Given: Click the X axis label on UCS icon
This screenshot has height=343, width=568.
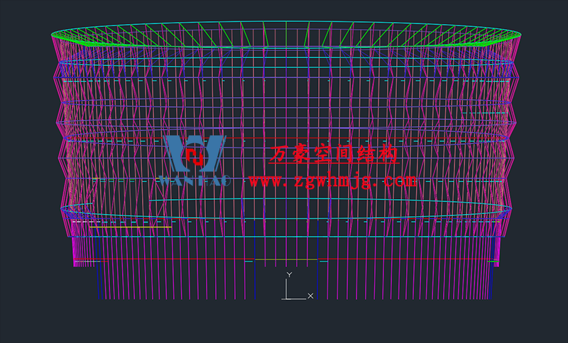Looking at the screenshot, I should pos(310,296).
